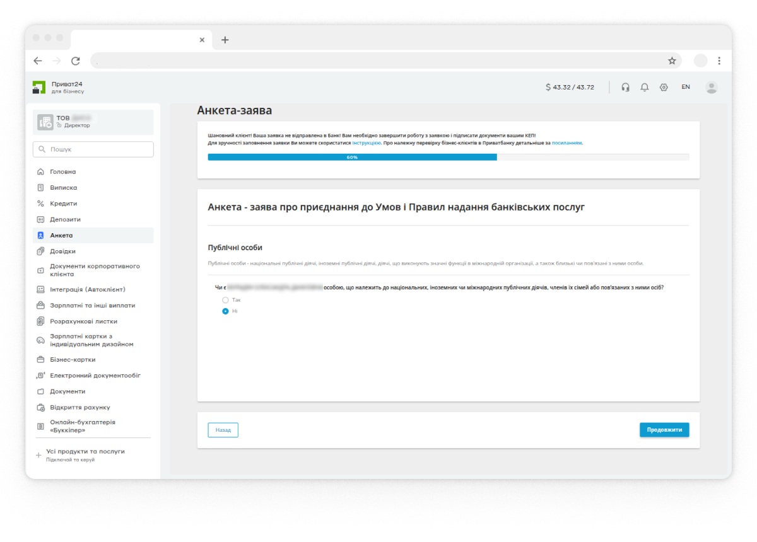This screenshot has width=757, height=542.
Task: Open the "інструкцією" link
Action: [366, 143]
